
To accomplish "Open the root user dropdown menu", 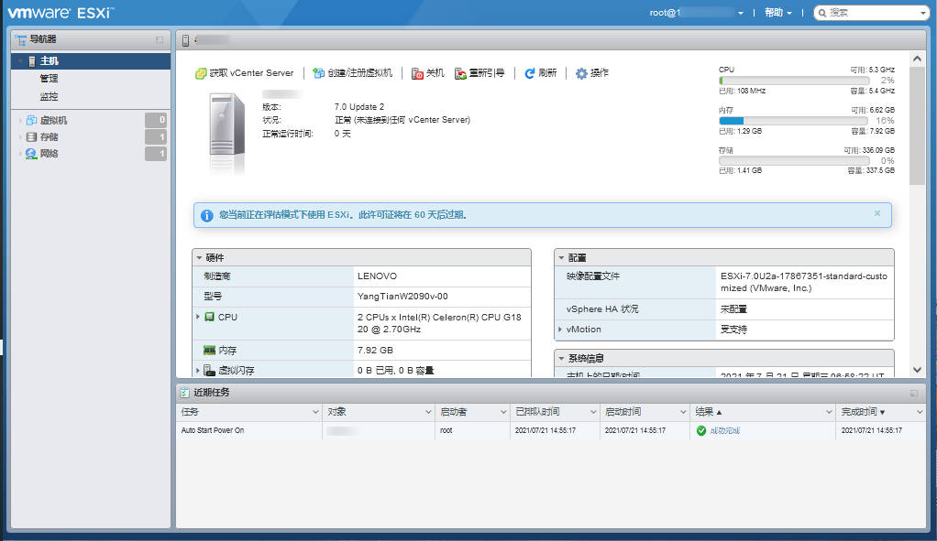I will (x=696, y=13).
